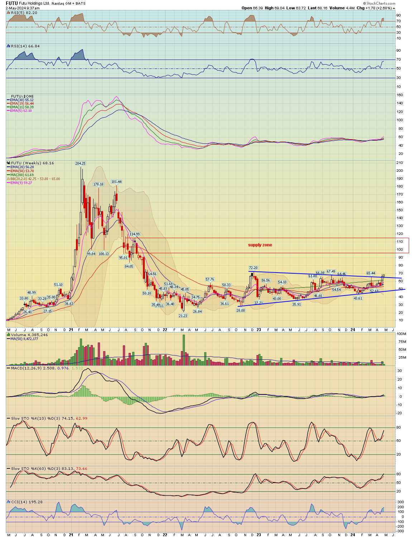Click the 204.25 peak price label

point(80,164)
